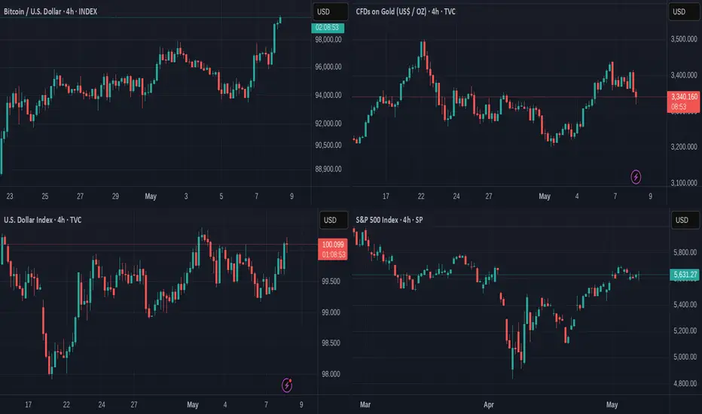
Task: Click the 98.000 level on the Dollar Index axis
Action: pos(331,374)
